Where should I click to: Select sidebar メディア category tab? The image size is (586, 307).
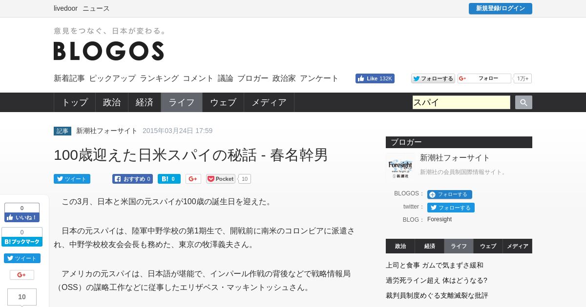518,246
